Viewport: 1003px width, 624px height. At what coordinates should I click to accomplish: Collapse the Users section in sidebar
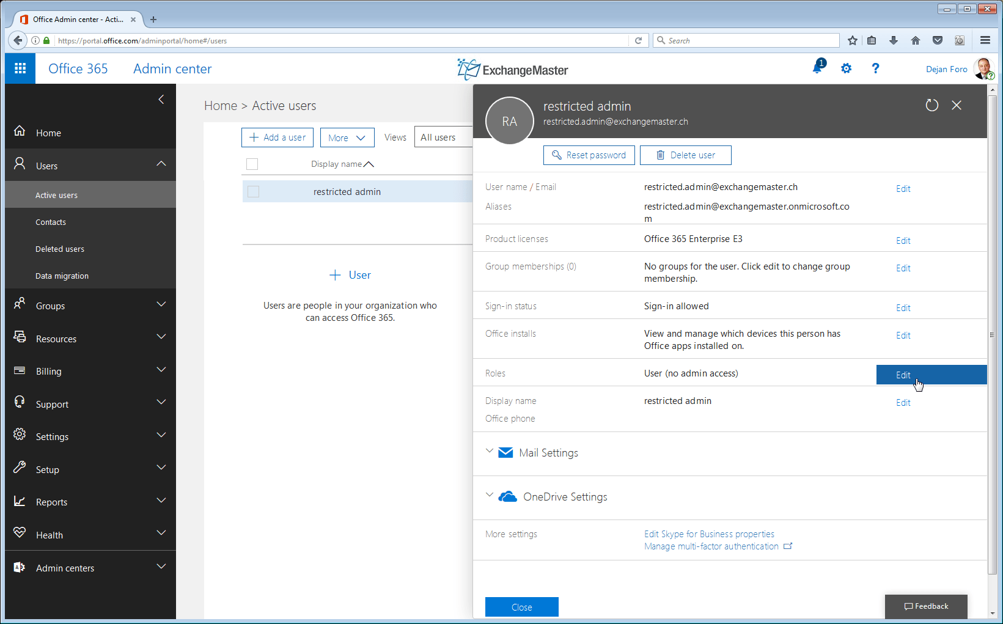click(x=161, y=164)
